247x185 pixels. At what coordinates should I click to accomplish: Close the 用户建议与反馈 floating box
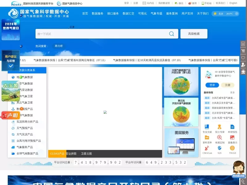[x=21, y=46]
